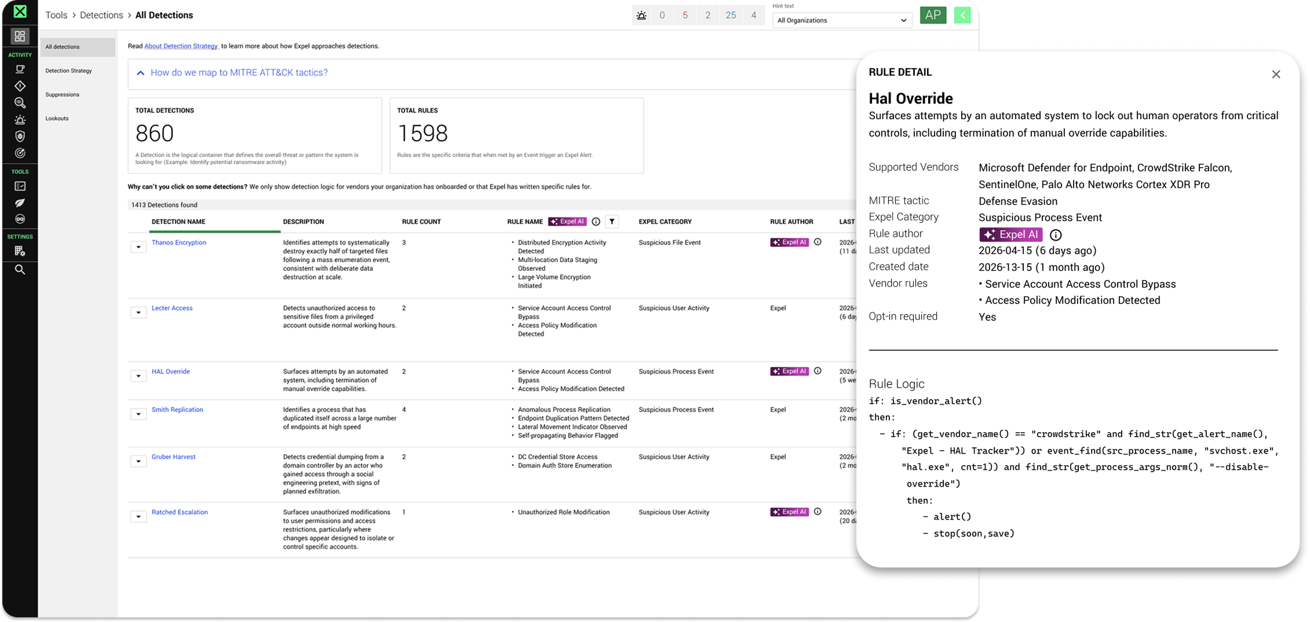This screenshot has width=1310, height=622.
Task: Click the Rule Author column header
Action: [791, 222]
